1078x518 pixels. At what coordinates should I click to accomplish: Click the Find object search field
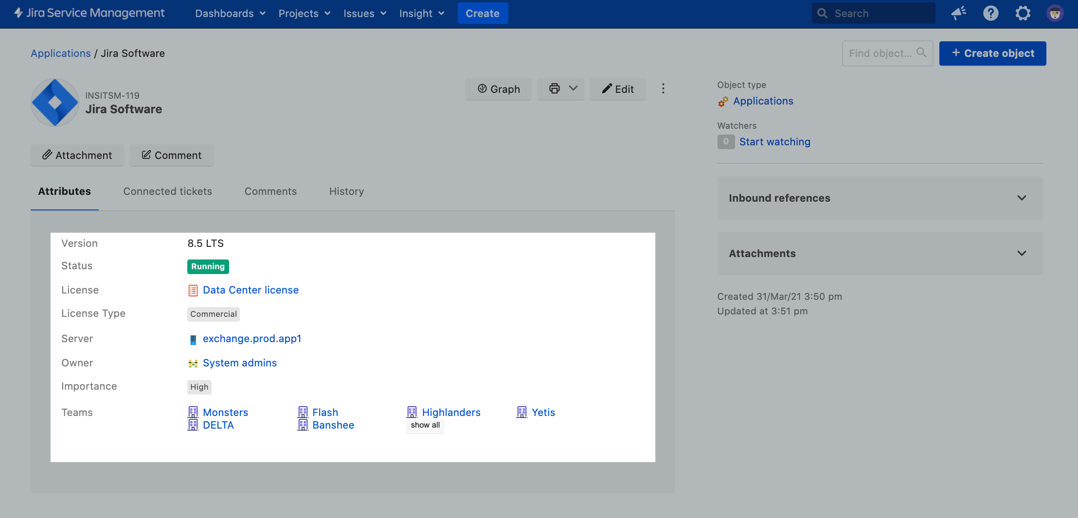880,53
